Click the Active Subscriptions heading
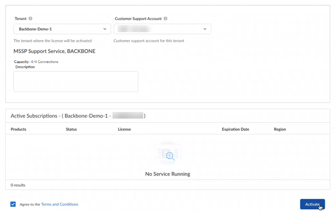Screen dimensions: 336x212 78,116
